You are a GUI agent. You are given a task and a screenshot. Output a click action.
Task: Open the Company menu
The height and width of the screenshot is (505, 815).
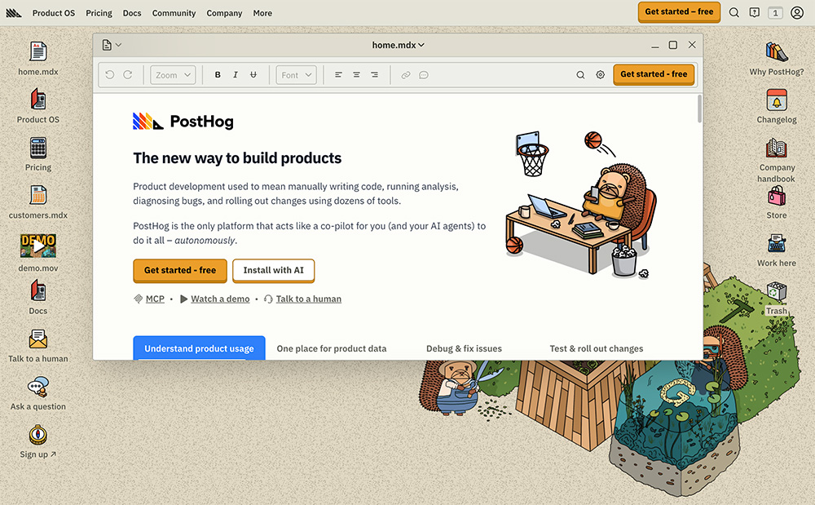click(x=224, y=13)
